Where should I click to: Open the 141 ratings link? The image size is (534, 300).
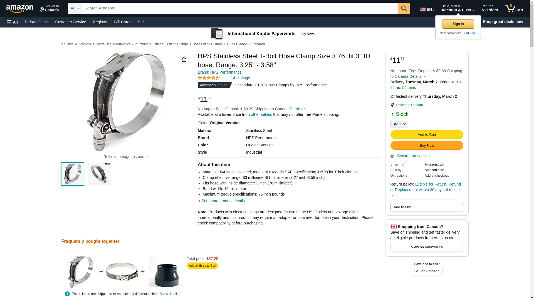(240, 78)
